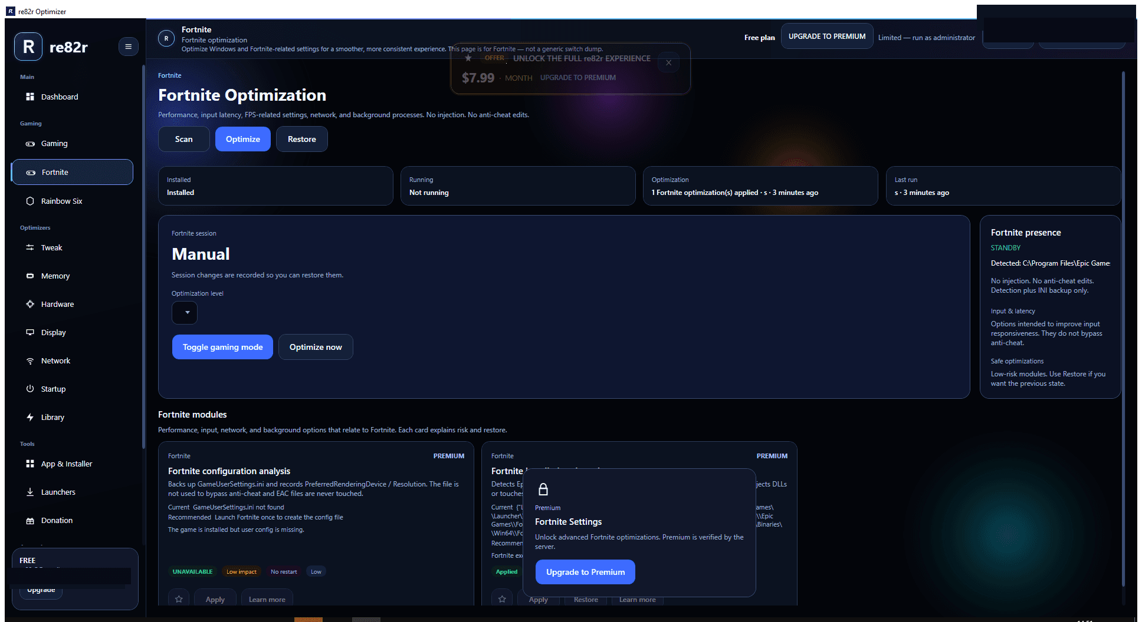Go to Rainbow Six page

click(72, 201)
